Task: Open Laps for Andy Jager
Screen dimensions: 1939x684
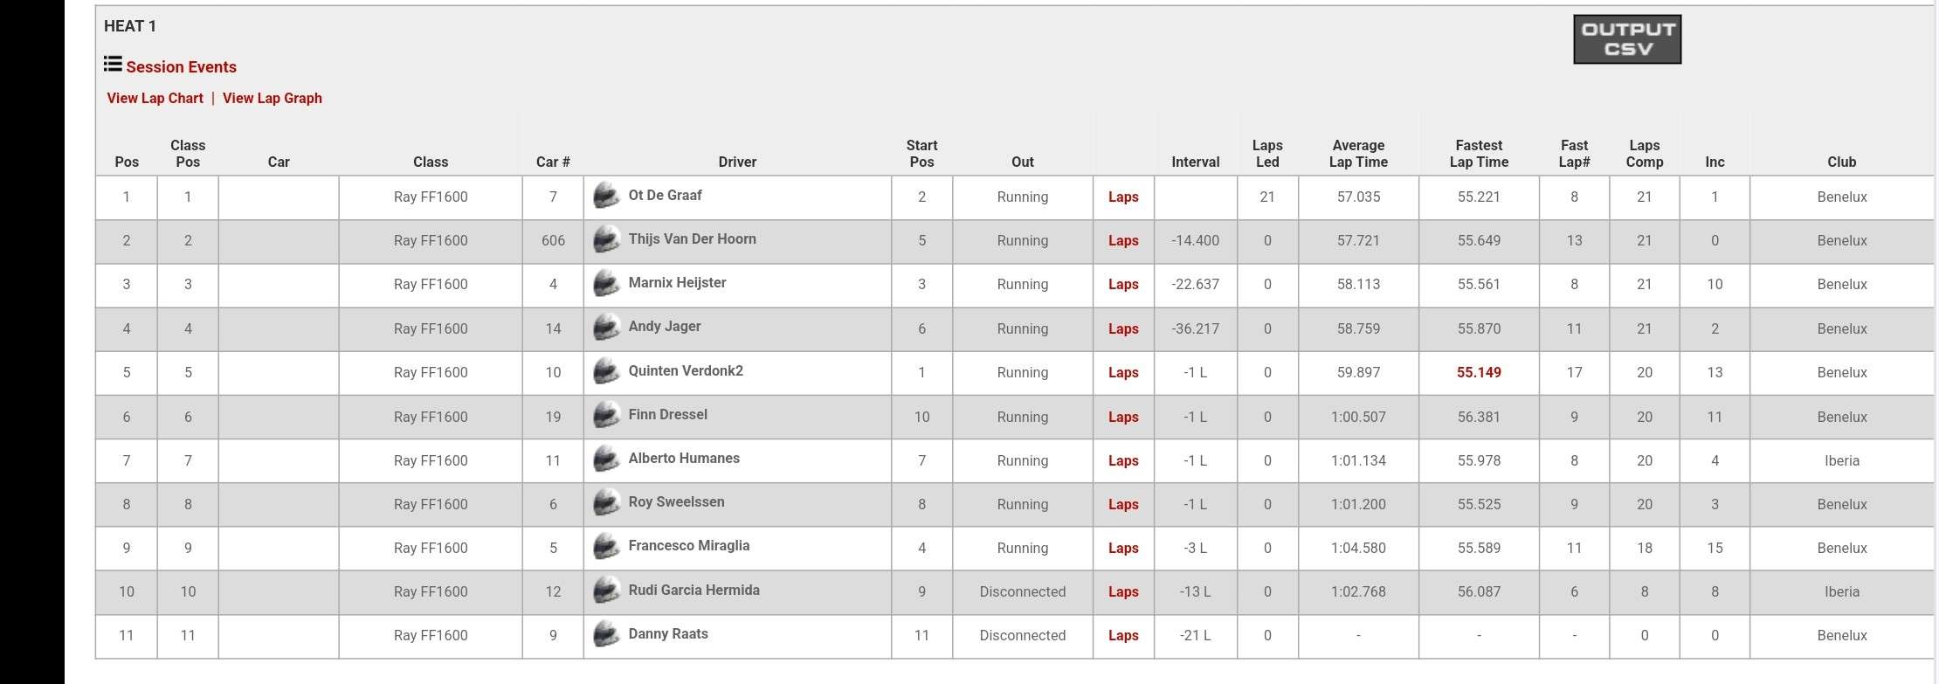Action: [x=1123, y=329]
